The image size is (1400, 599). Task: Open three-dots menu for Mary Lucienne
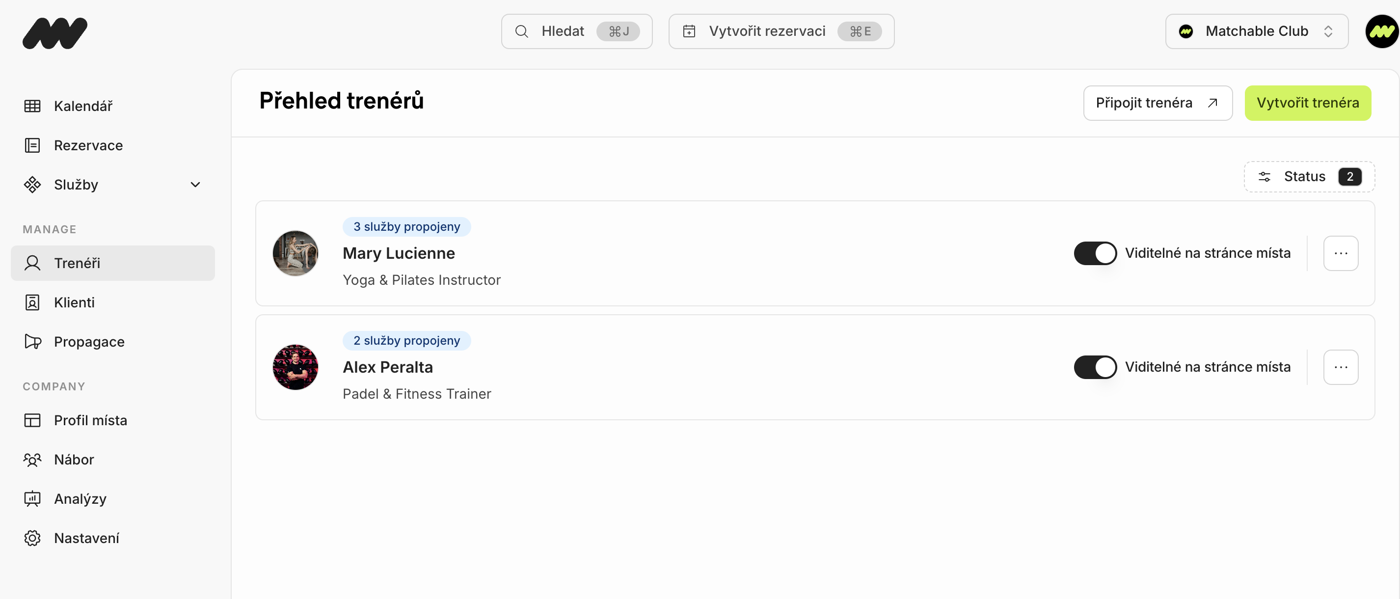pos(1340,253)
